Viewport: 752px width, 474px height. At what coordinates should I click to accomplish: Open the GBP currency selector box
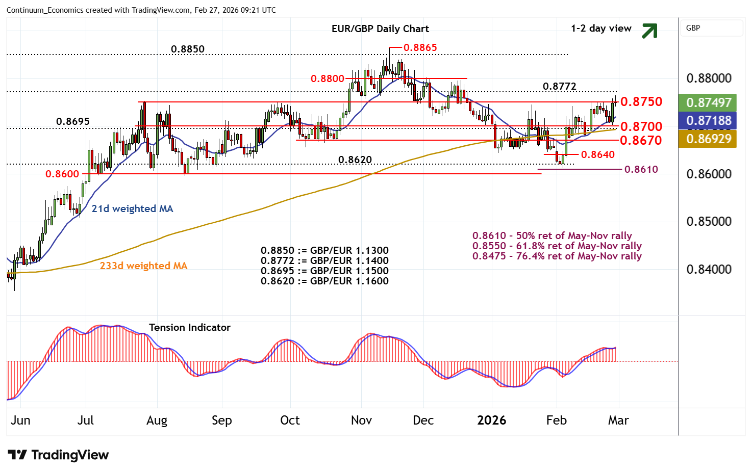pos(712,28)
